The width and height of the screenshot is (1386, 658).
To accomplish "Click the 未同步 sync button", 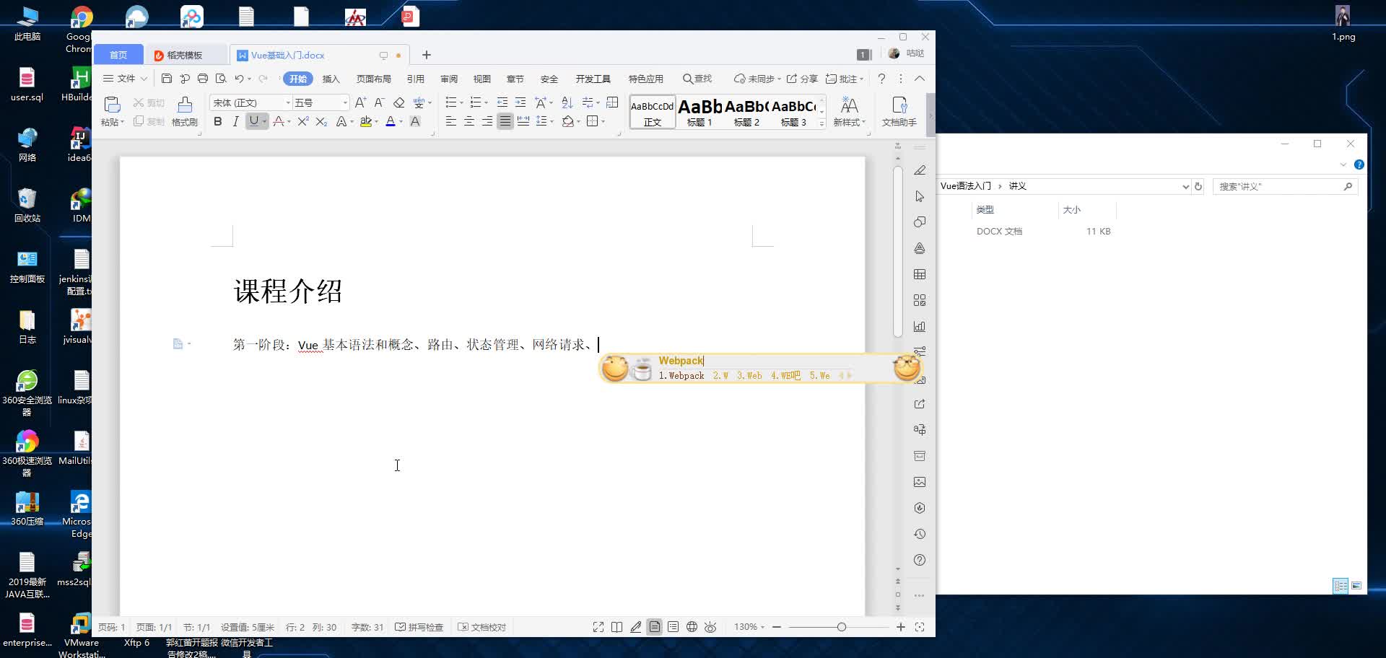I will tap(757, 79).
